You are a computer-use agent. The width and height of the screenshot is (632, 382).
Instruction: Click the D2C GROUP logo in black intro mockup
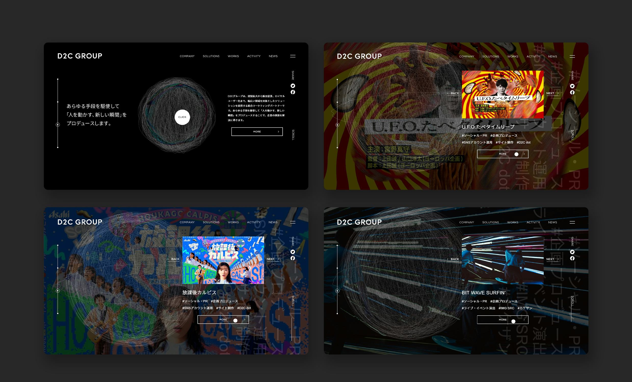point(80,56)
